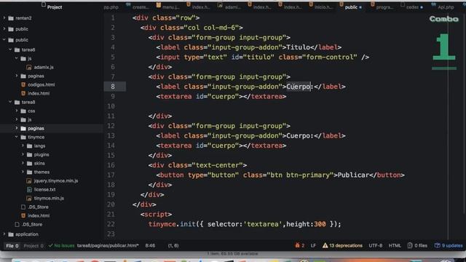The height and width of the screenshot is (262, 466).
Task: Switch to the progra... tab
Action: [384, 7]
